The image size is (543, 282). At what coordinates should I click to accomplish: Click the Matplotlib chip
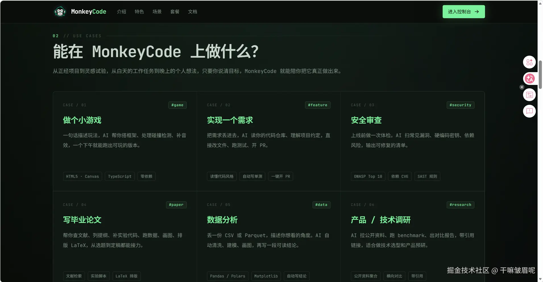click(266, 276)
